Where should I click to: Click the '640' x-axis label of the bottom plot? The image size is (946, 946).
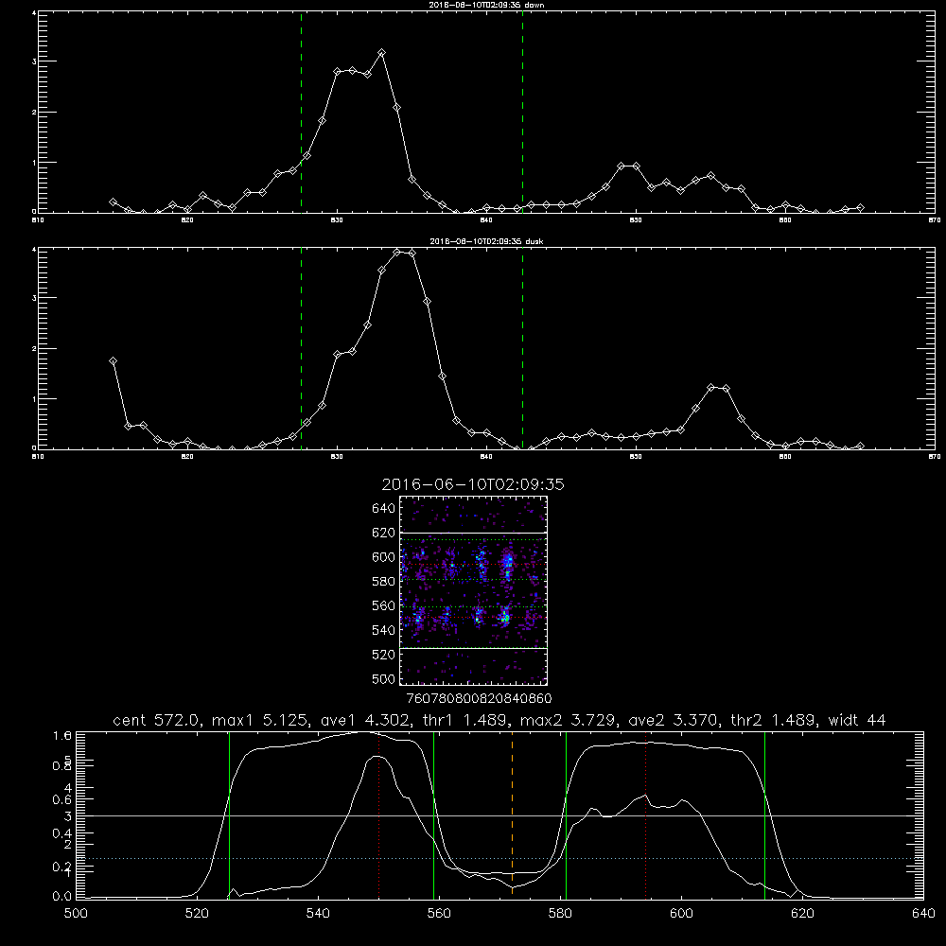click(923, 914)
